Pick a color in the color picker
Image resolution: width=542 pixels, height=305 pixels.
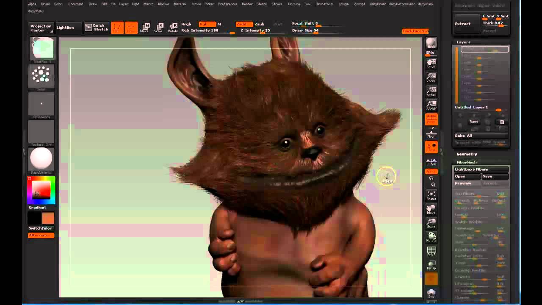41,190
